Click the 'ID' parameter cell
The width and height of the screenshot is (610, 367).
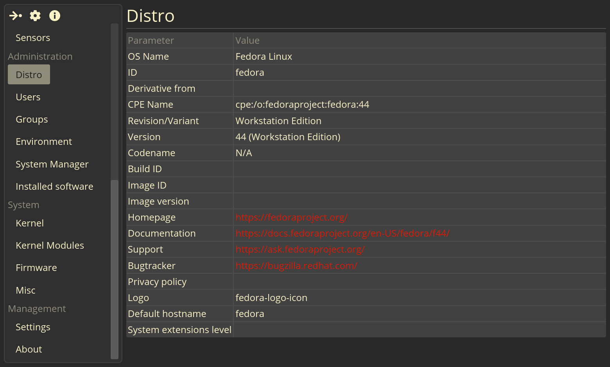[180, 73]
